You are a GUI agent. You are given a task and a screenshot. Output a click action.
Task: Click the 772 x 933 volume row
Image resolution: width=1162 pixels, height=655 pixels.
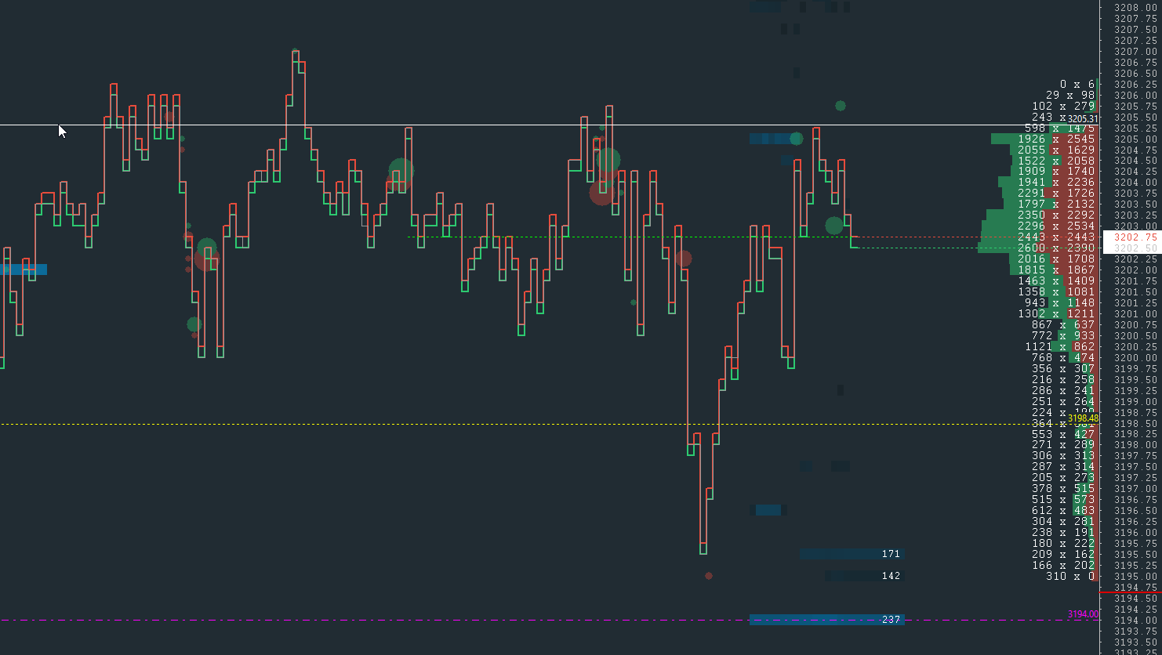[x=1064, y=335]
